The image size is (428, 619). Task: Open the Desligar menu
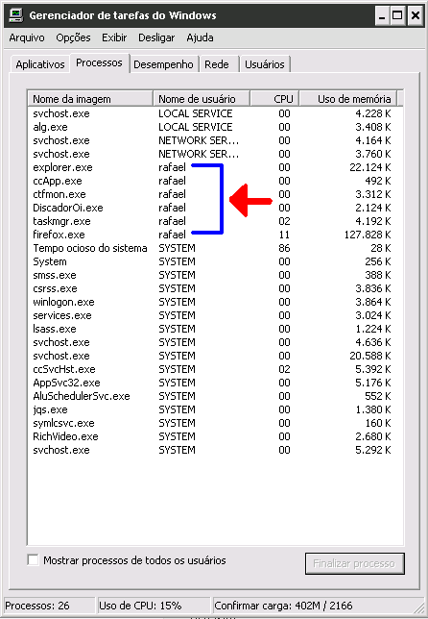[156, 37]
